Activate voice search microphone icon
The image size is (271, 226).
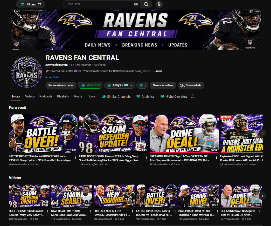159,4
